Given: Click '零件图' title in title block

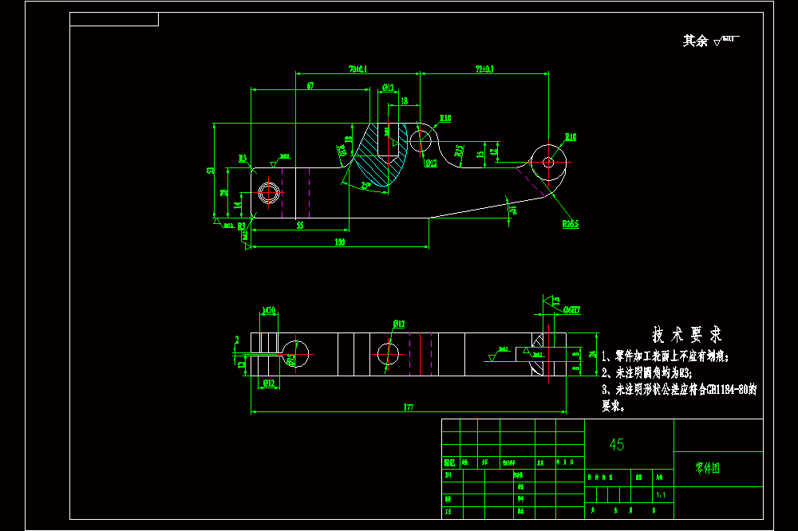Looking at the screenshot, I should tap(707, 469).
